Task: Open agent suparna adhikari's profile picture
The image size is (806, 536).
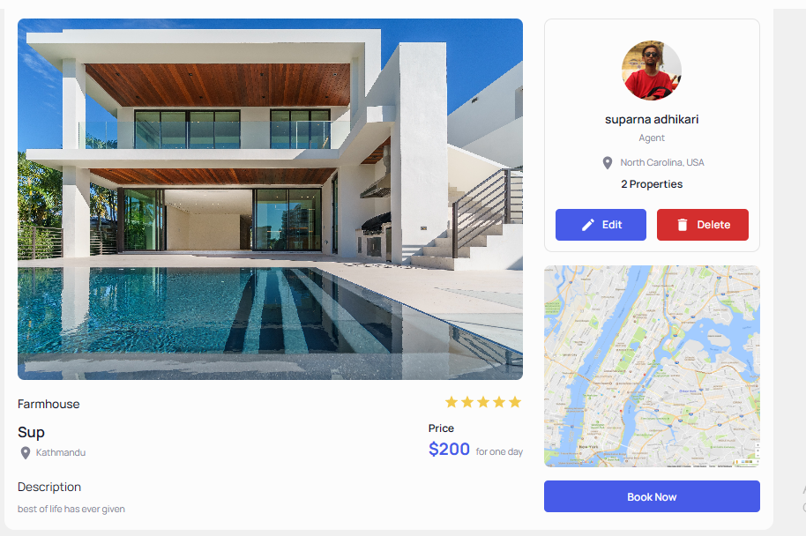Action: point(652,71)
